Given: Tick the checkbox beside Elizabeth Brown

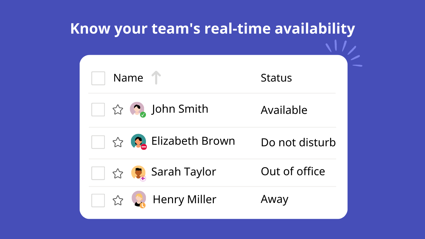Looking at the screenshot, I should pos(98,142).
